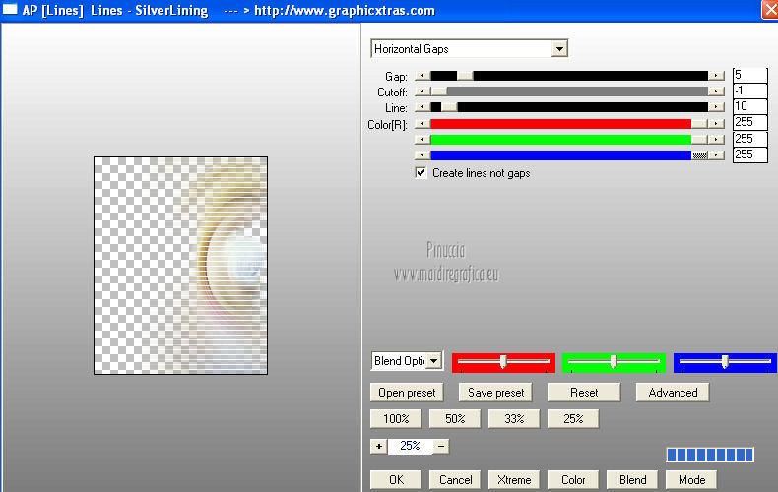Image resolution: width=778 pixels, height=492 pixels.
Task: Click the Xtreme button
Action: tap(514, 479)
